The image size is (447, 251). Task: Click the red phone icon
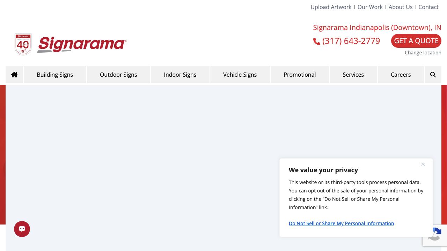click(x=317, y=41)
